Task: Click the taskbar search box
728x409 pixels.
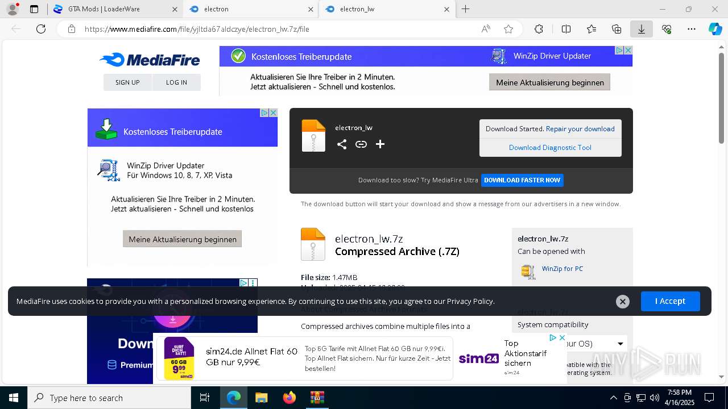Action: tap(109, 398)
